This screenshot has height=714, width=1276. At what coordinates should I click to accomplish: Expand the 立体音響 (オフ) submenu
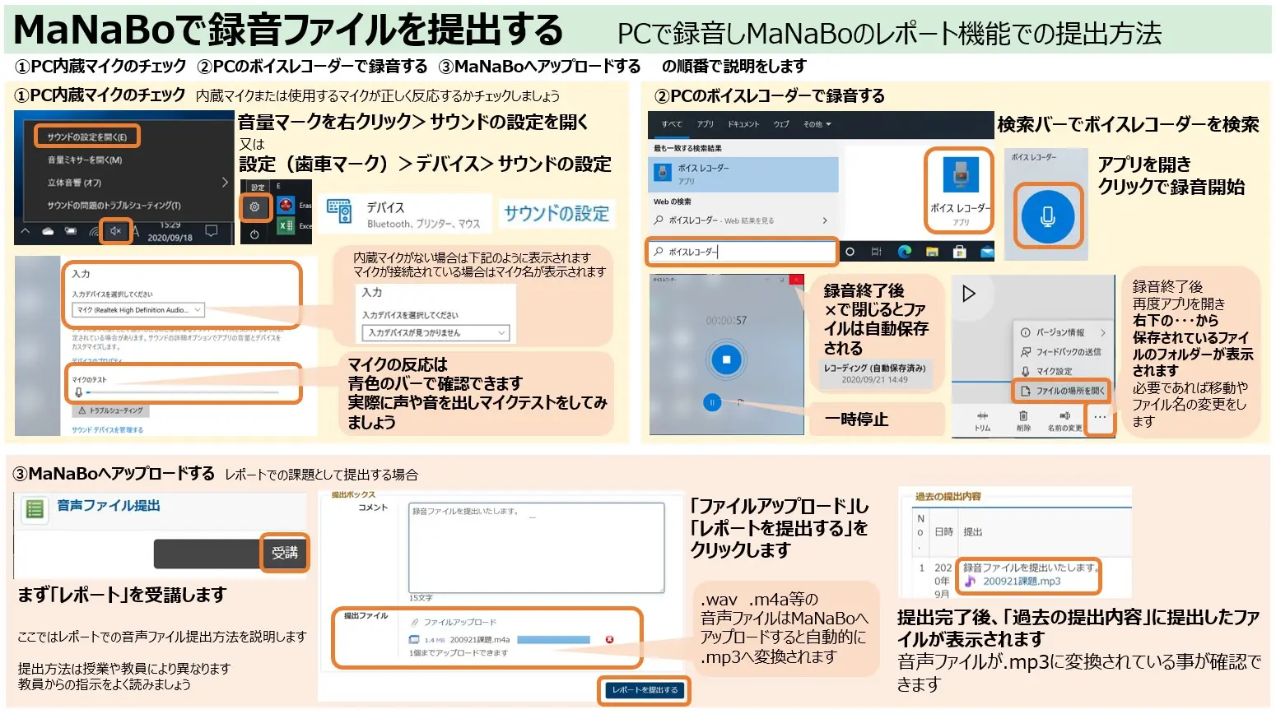point(225,182)
